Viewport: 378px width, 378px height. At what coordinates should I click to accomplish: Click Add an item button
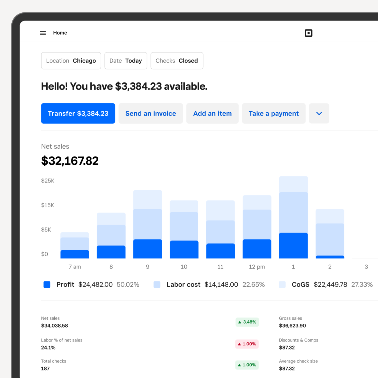tap(212, 113)
